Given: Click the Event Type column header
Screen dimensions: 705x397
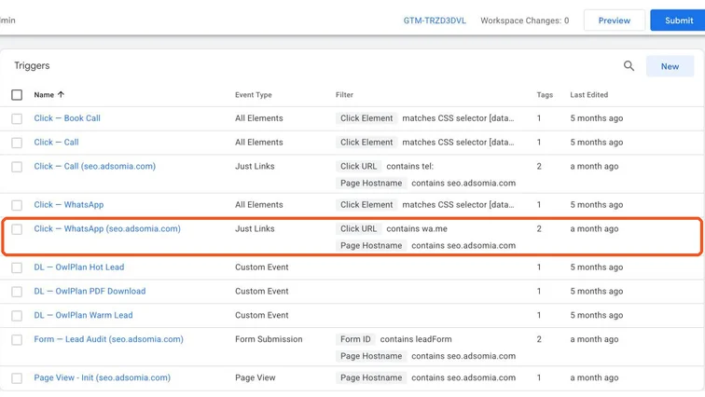Looking at the screenshot, I should coord(253,95).
